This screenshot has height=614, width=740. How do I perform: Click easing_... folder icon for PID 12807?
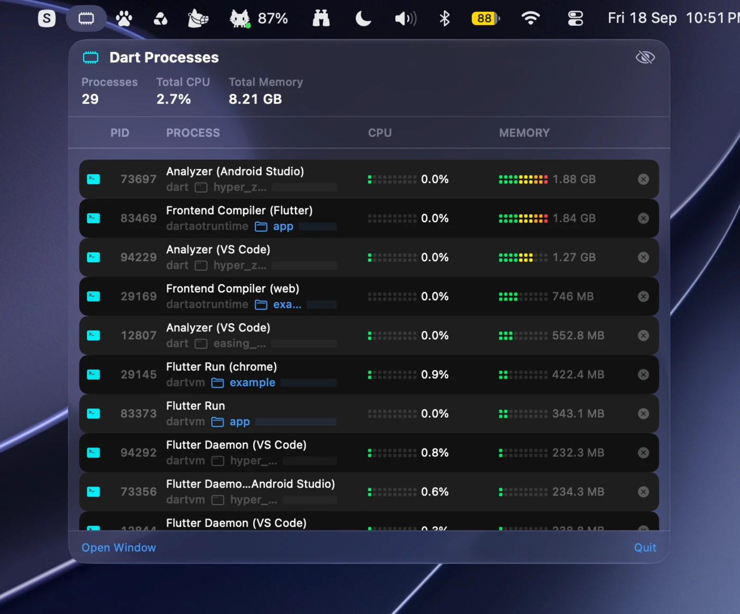click(201, 344)
